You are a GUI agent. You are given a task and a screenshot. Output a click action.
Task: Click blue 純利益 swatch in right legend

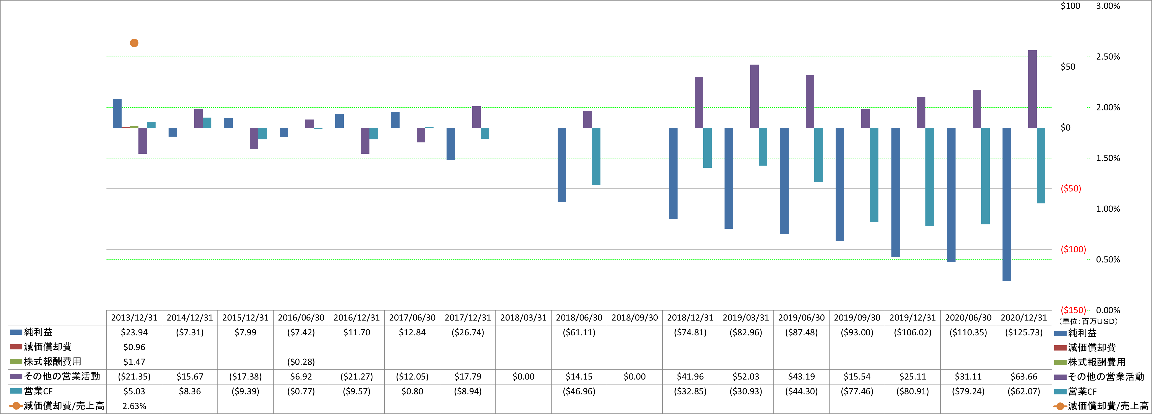[1060, 333]
